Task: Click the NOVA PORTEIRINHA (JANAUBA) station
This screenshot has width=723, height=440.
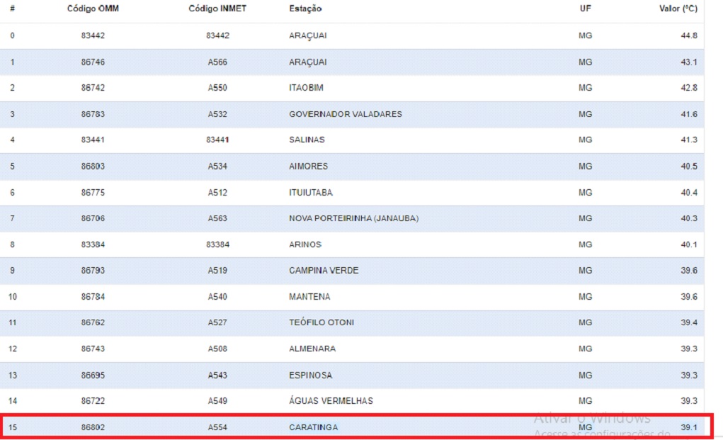Action: click(353, 218)
